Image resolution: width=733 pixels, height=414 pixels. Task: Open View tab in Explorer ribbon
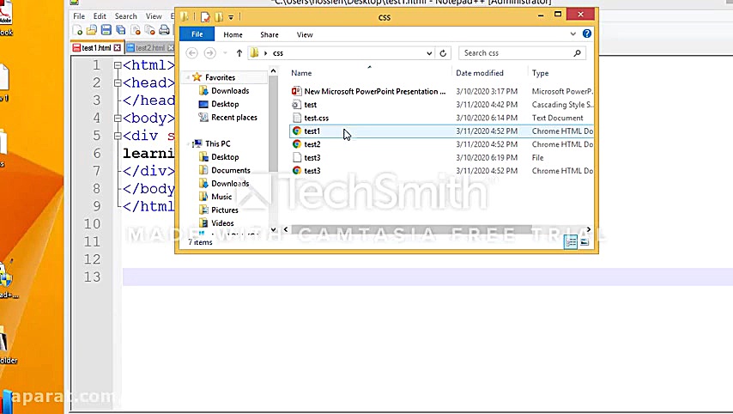point(305,34)
